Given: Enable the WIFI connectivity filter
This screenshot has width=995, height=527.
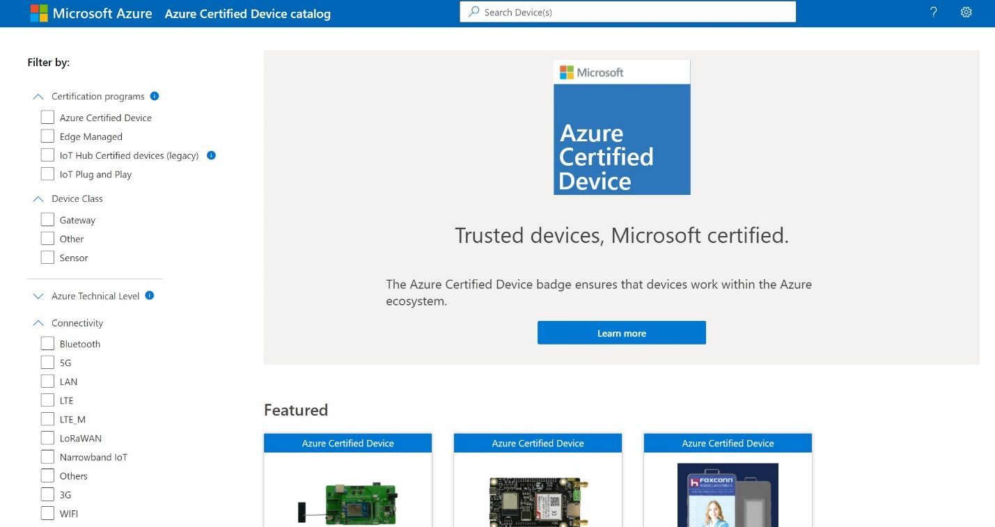Looking at the screenshot, I should point(47,513).
